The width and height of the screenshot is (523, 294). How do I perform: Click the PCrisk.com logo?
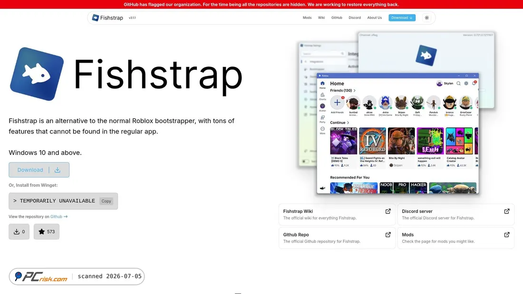tap(42, 276)
